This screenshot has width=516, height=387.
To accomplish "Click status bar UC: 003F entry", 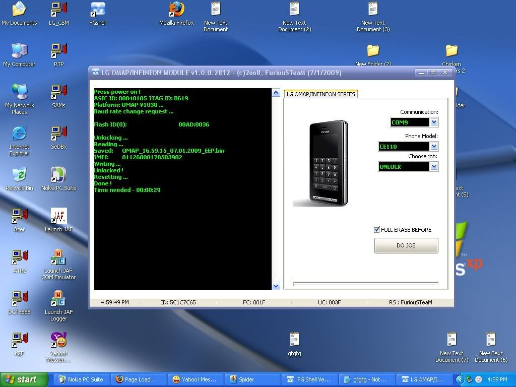I will pyautogui.click(x=329, y=302).
